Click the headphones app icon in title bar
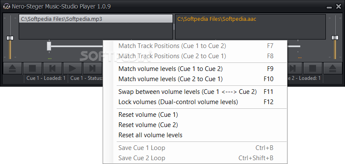 coord(6,7)
